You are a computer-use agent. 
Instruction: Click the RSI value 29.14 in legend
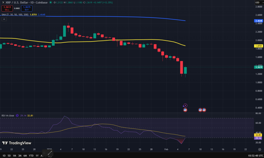(23, 115)
